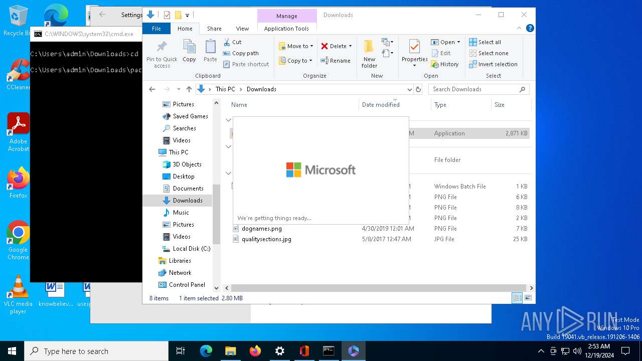Viewport: 642px width, 361px height.
Task: Open the Copy to dropdown
Action: click(x=296, y=61)
